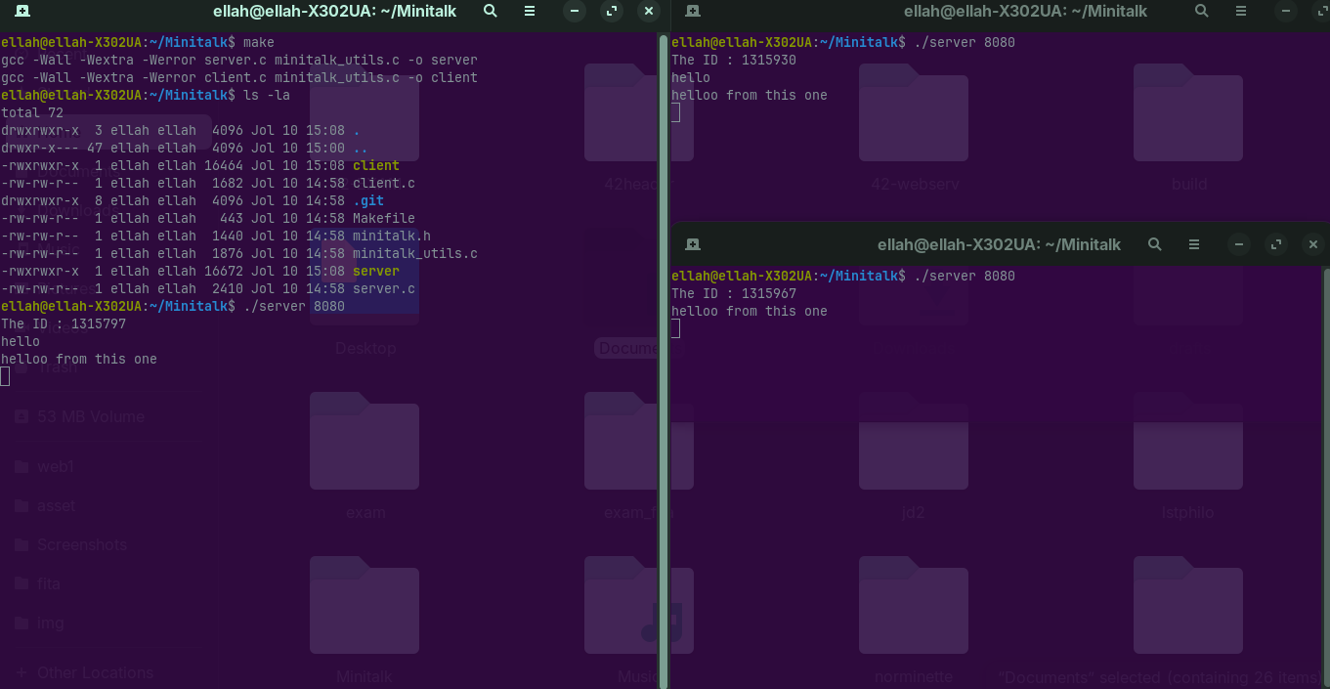The image size is (1330, 689).
Task: Click search icon in bottom-right terminal header
Action: click(1155, 244)
